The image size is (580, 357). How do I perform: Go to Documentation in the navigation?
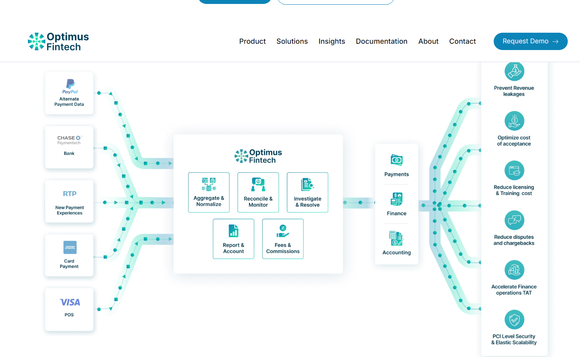381,41
